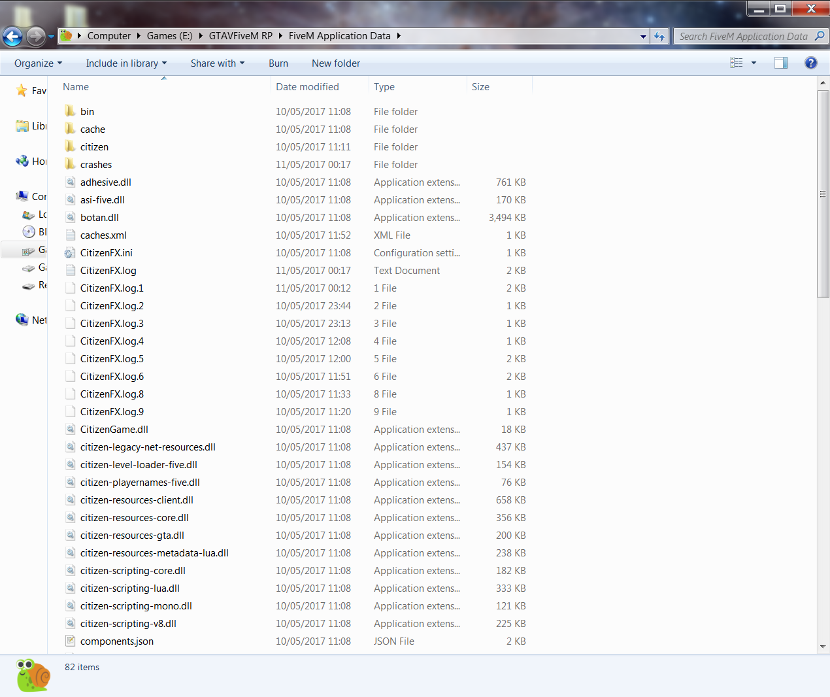The width and height of the screenshot is (830, 697).
Task: Select the caches.xml file icon
Action: [x=70, y=235]
